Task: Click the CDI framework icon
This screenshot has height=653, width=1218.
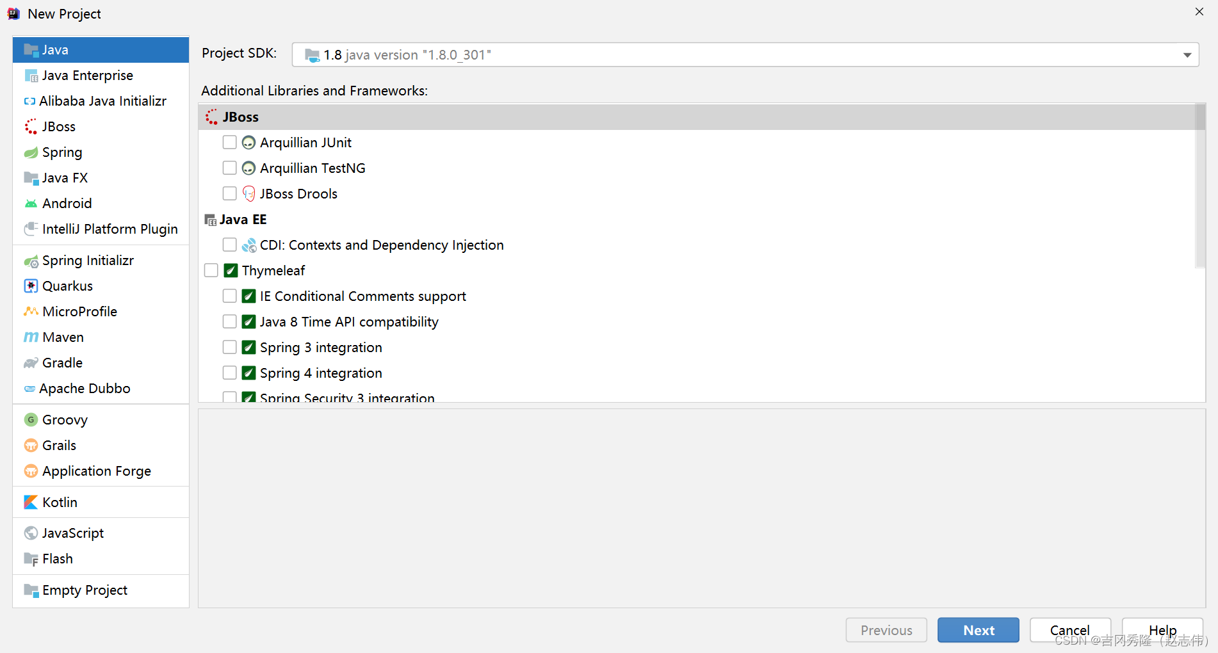Action: point(249,245)
